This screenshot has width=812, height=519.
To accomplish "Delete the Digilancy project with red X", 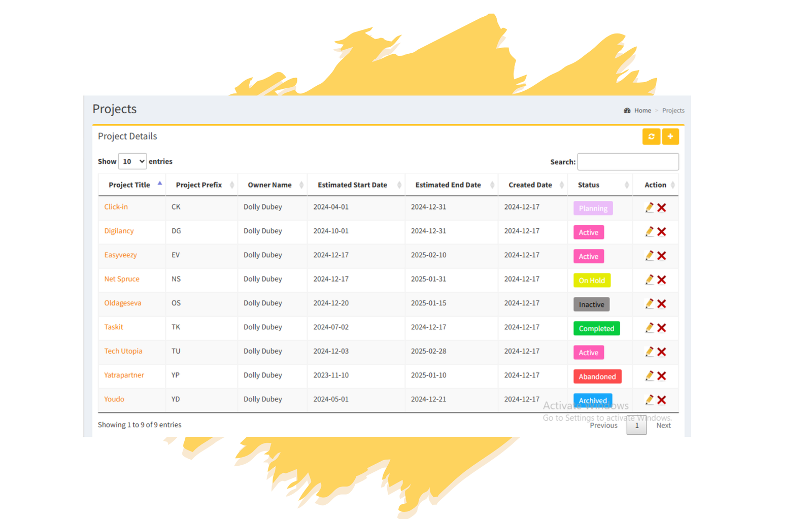I will tap(662, 232).
